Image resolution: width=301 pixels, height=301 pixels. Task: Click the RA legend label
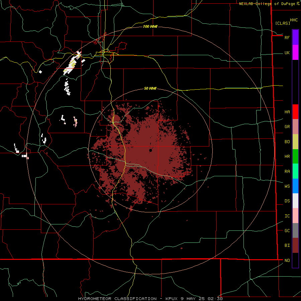pyautogui.click(x=287, y=171)
